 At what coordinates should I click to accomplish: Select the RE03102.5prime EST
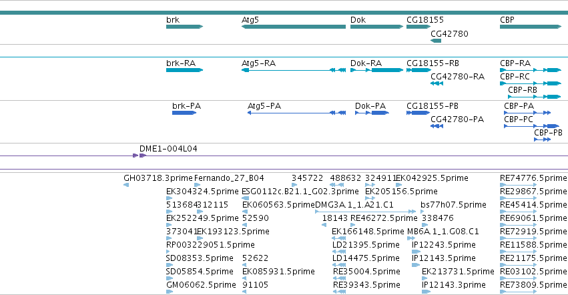[x=518, y=279]
